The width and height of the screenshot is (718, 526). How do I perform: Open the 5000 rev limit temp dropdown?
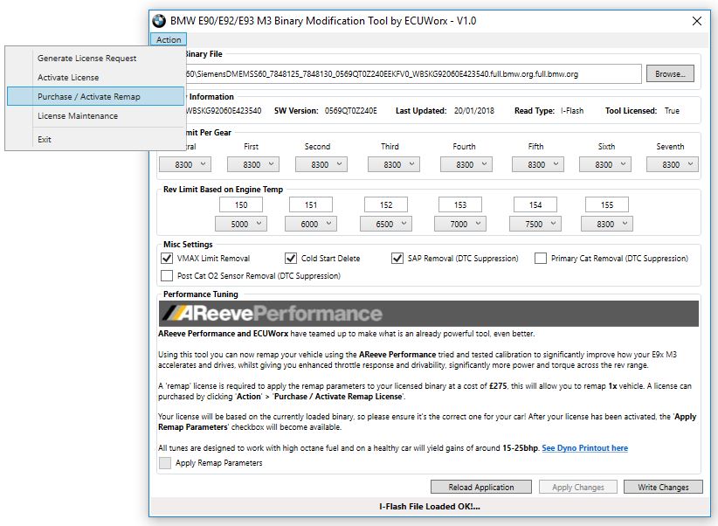coord(241,224)
